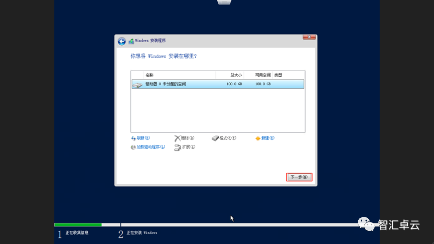The image size is (434, 244).
Task: Click the 下一步(N) next button
Action: pos(299,177)
